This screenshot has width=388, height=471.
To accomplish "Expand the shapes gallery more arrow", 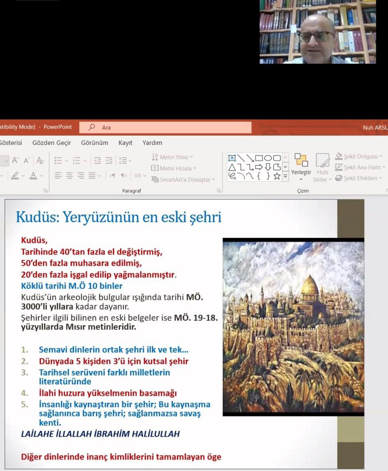I will pos(285,176).
